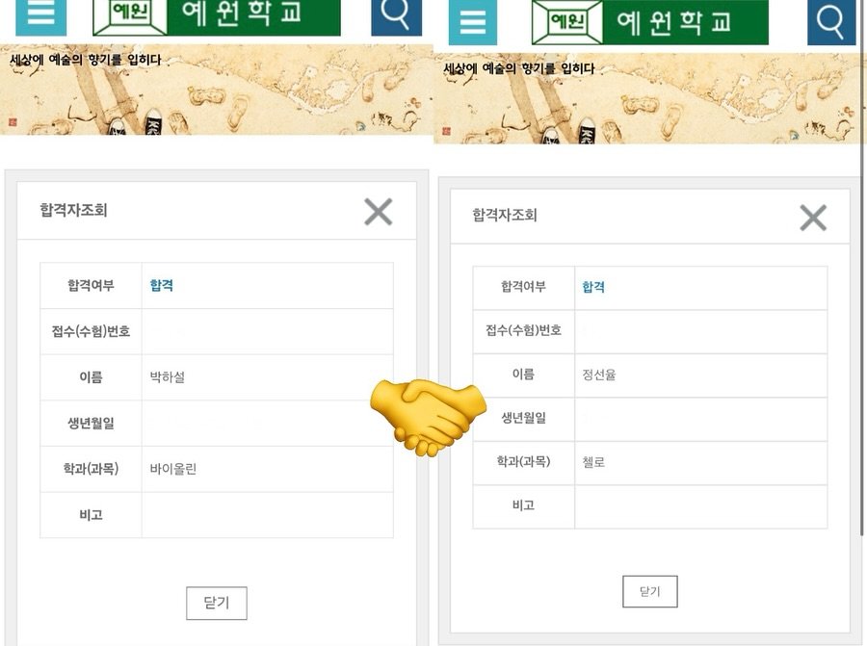Close the right 합격자조회 popup with the X

coord(813,218)
